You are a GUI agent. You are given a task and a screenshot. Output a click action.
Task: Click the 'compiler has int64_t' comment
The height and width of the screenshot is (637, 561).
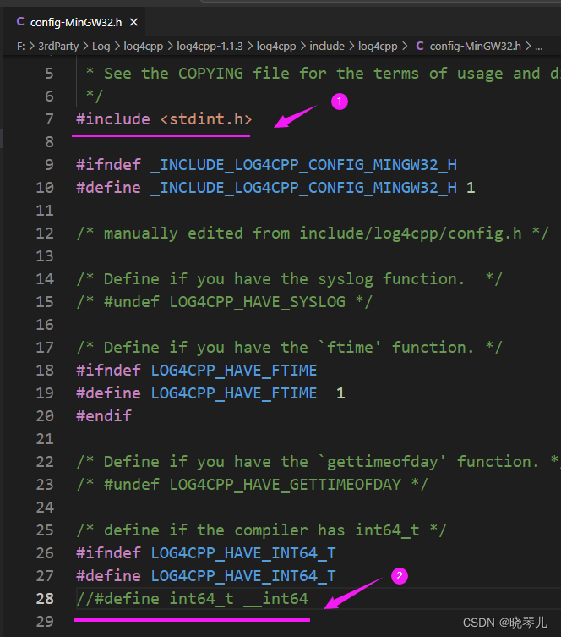261,530
